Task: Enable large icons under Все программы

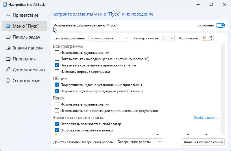Action: pos(57,52)
